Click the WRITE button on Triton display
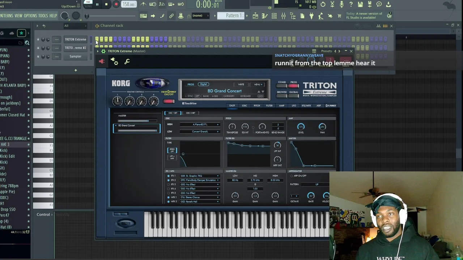This screenshot has width=463, height=260. click(x=241, y=84)
